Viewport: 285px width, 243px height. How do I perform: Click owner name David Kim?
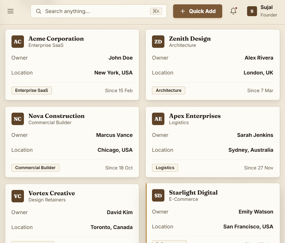[120, 212]
